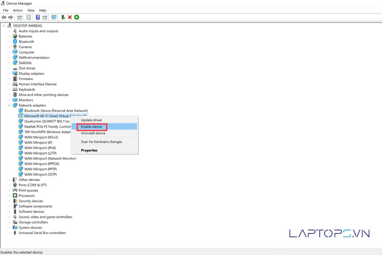This screenshot has height=255, width=382.
Task: Click the red X uninstall device toolbar icon
Action: point(70,17)
